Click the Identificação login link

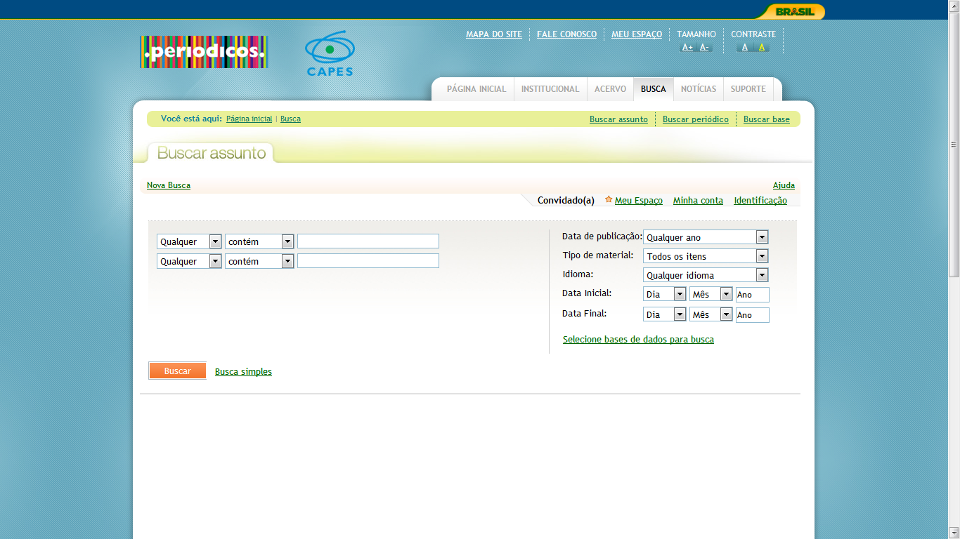pyautogui.click(x=760, y=201)
